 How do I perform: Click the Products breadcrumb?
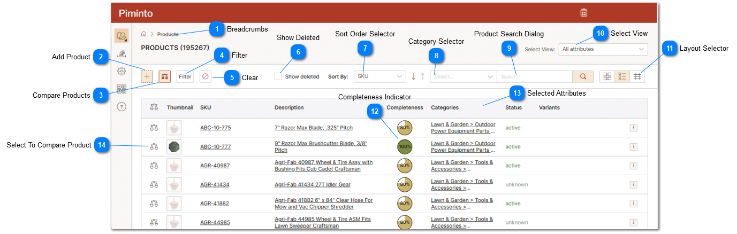pos(168,34)
